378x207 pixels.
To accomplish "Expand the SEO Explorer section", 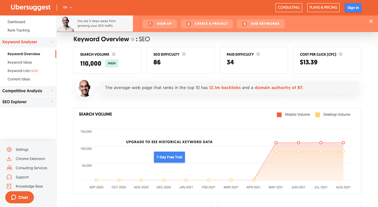I will (x=28, y=102).
